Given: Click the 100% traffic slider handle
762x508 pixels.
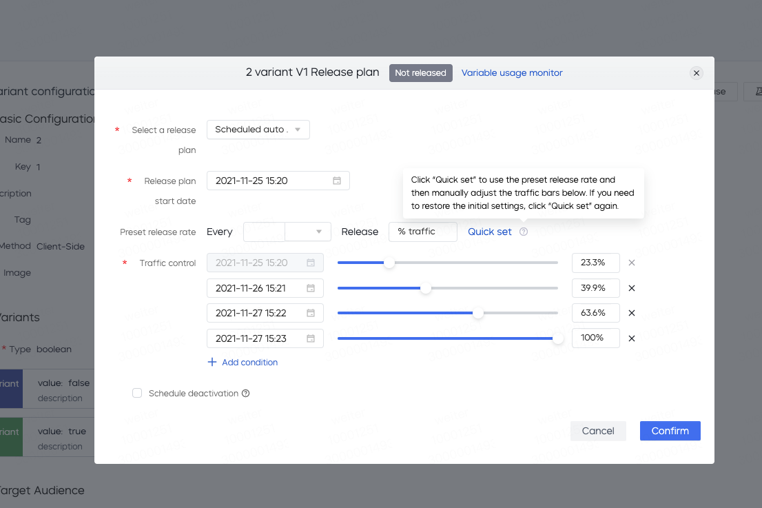Looking at the screenshot, I should tap(558, 338).
